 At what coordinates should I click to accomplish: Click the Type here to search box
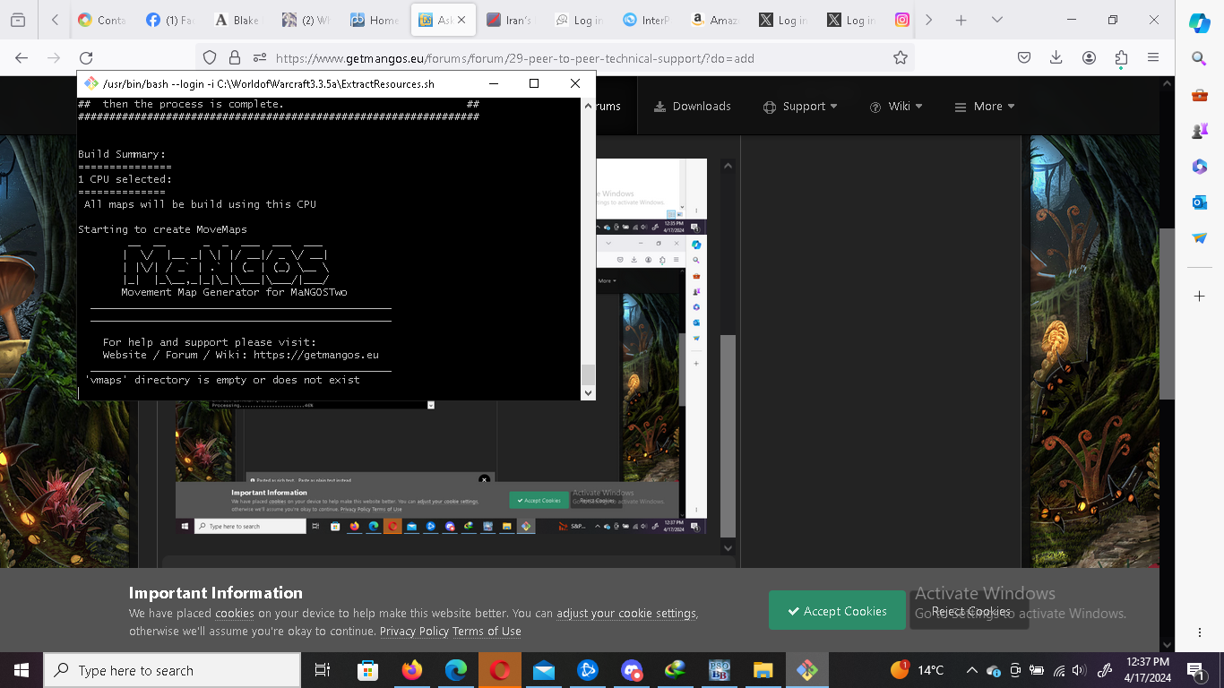click(x=171, y=670)
